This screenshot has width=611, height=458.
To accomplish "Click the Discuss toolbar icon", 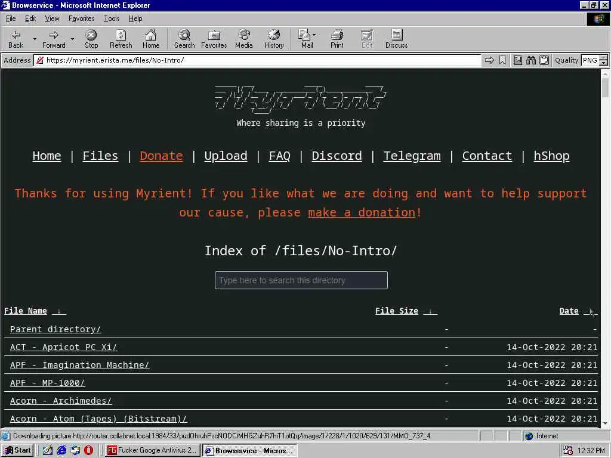I will (x=397, y=35).
